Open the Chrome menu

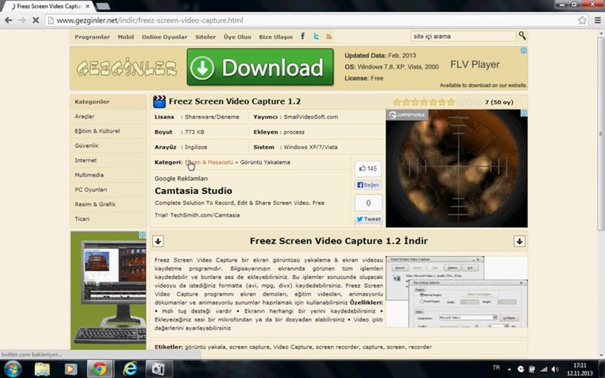598,20
